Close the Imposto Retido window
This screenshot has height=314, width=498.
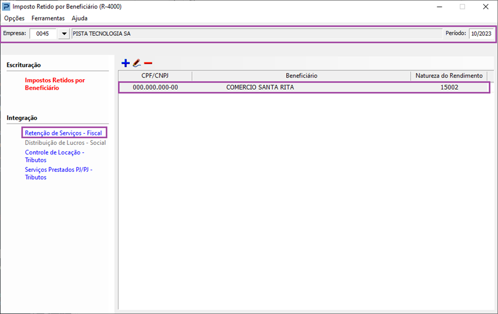coord(486,7)
